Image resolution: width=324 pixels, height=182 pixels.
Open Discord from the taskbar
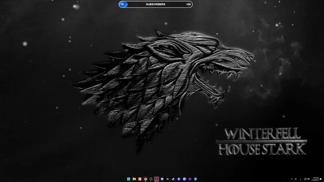[x=162, y=179]
